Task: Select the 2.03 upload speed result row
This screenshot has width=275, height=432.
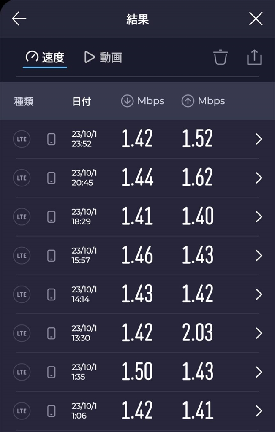Action: 197,333
